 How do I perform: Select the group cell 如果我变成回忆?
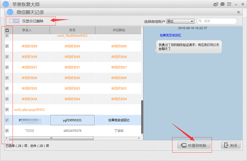coord(119,120)
